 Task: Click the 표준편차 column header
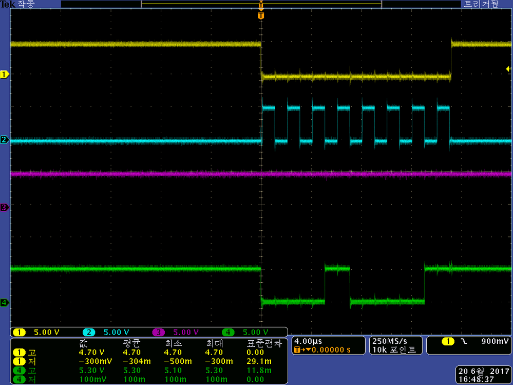tap(264, 343)
